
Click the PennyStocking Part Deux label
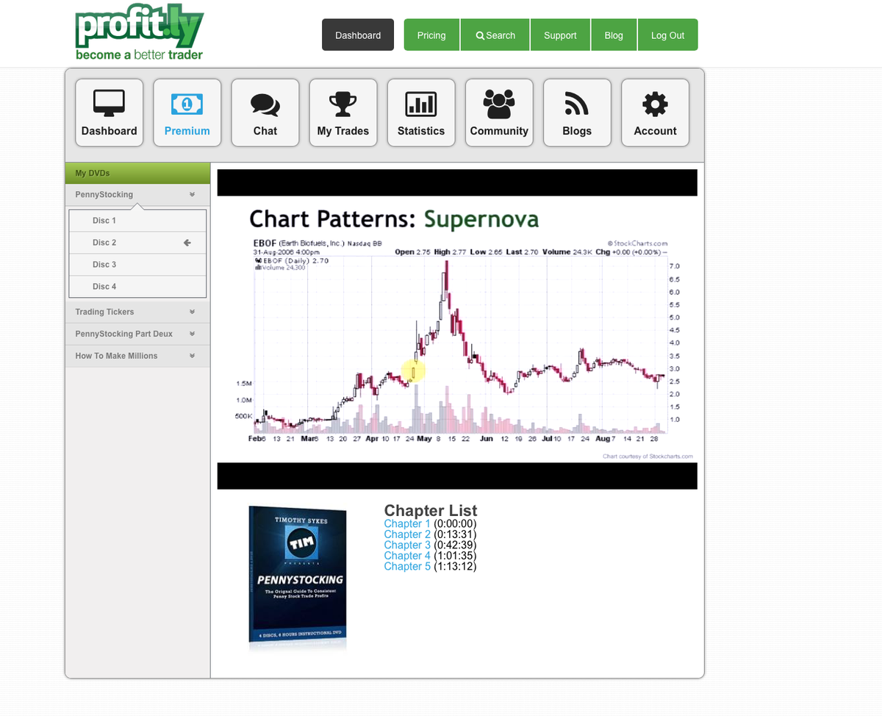pyautogui.click(x=123, y=334)
